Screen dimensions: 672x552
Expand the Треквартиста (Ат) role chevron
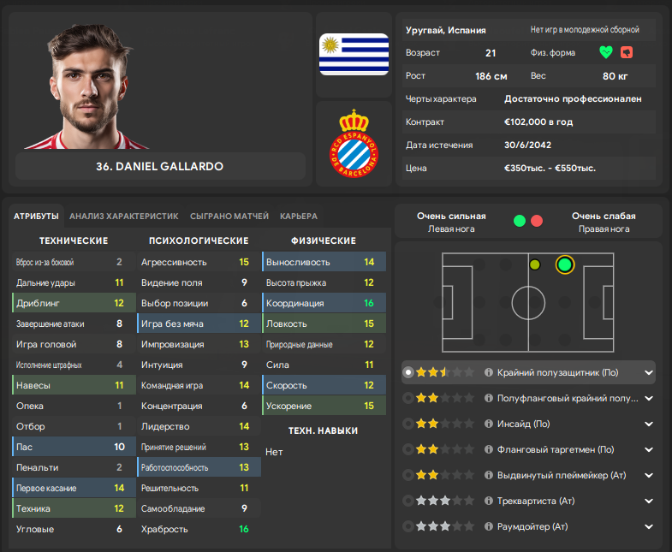tap(649, 501)
